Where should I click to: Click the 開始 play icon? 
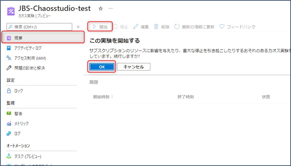click(95, 27)
